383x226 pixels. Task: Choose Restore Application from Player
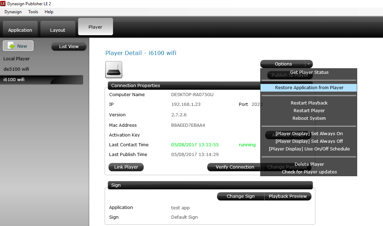(309, 87)
